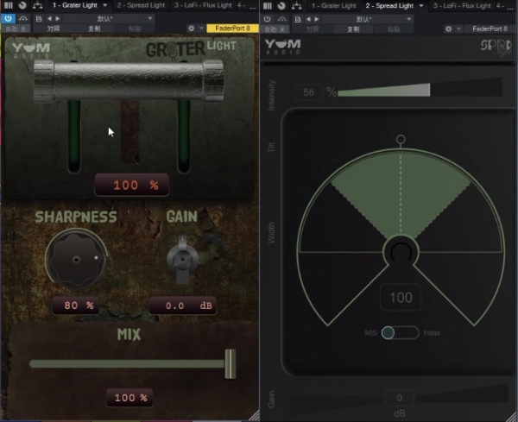Screen dimensions: 518x422
Task: Toggle the M|S / Haas mode switch
Action: point(401,332)
